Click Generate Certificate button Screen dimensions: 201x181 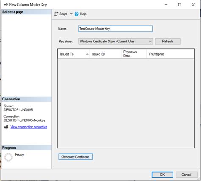click(x=75, y=157)
